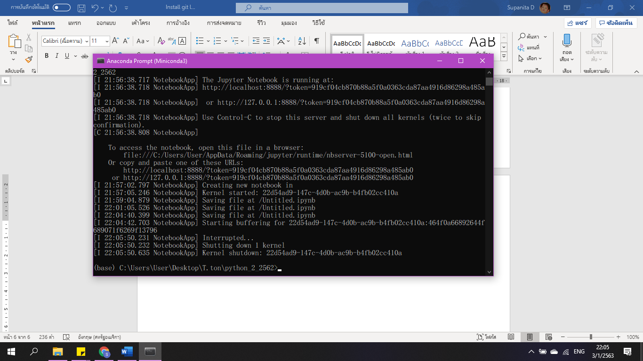Sort text with the A-Z icon
Screen dimensions: 643x361
302,41
